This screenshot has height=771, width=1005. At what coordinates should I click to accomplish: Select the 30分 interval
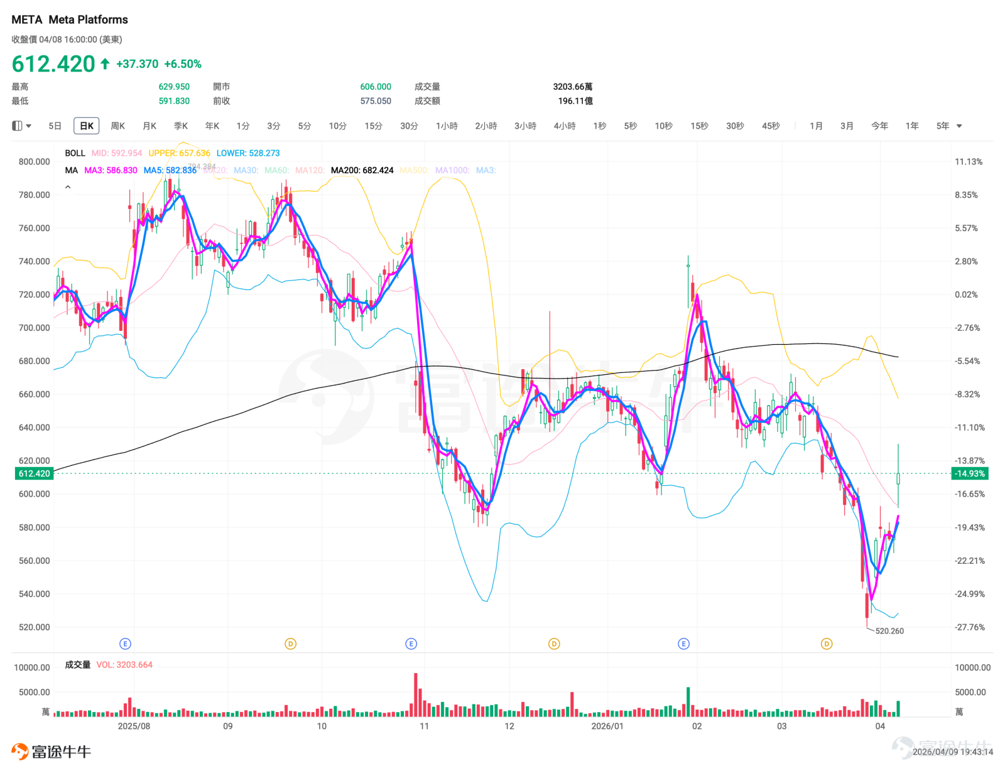click(410, 126)
